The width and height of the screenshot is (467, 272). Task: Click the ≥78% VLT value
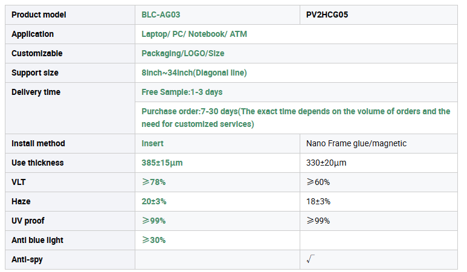click(x=153, y=182)
